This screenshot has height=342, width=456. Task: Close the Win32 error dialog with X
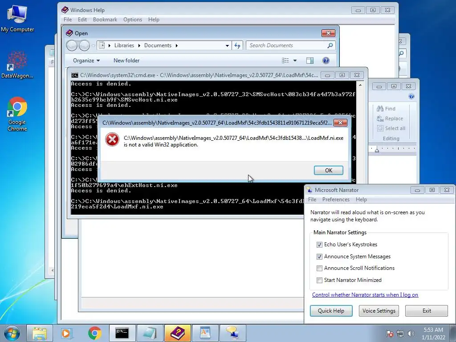[x=340, y=123]
